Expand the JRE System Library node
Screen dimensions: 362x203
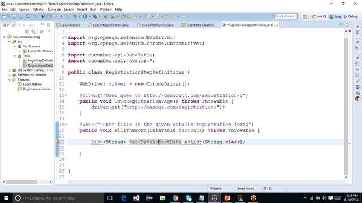pos(9,70)
